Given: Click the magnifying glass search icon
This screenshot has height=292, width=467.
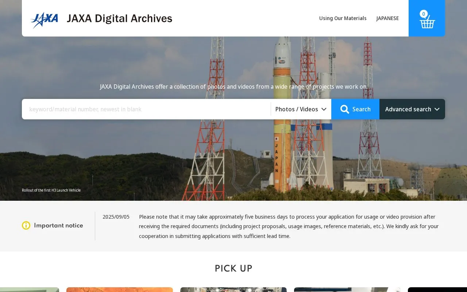Looking at the screenshot, I should pyautogui.click(x=345, y=109).
